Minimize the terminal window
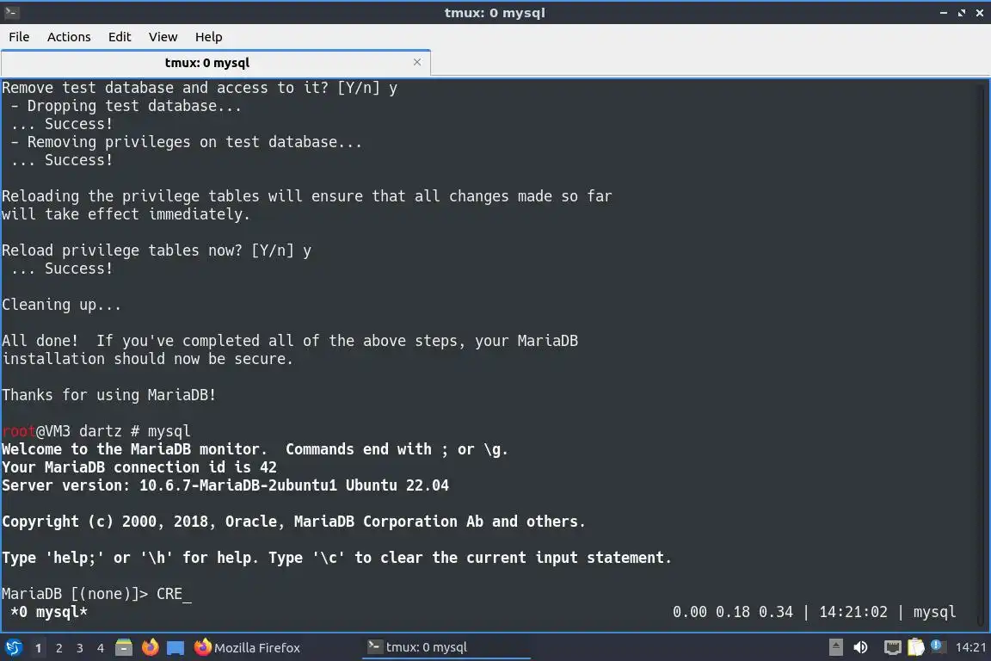This screenshot has height=661, width=991. [944, 13]
